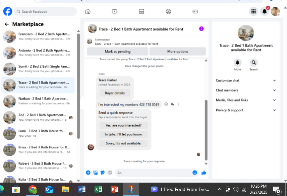Open Outlook from taskbar
The width and height of the screenshot is (287, 196).
click(x=49, y=189)
